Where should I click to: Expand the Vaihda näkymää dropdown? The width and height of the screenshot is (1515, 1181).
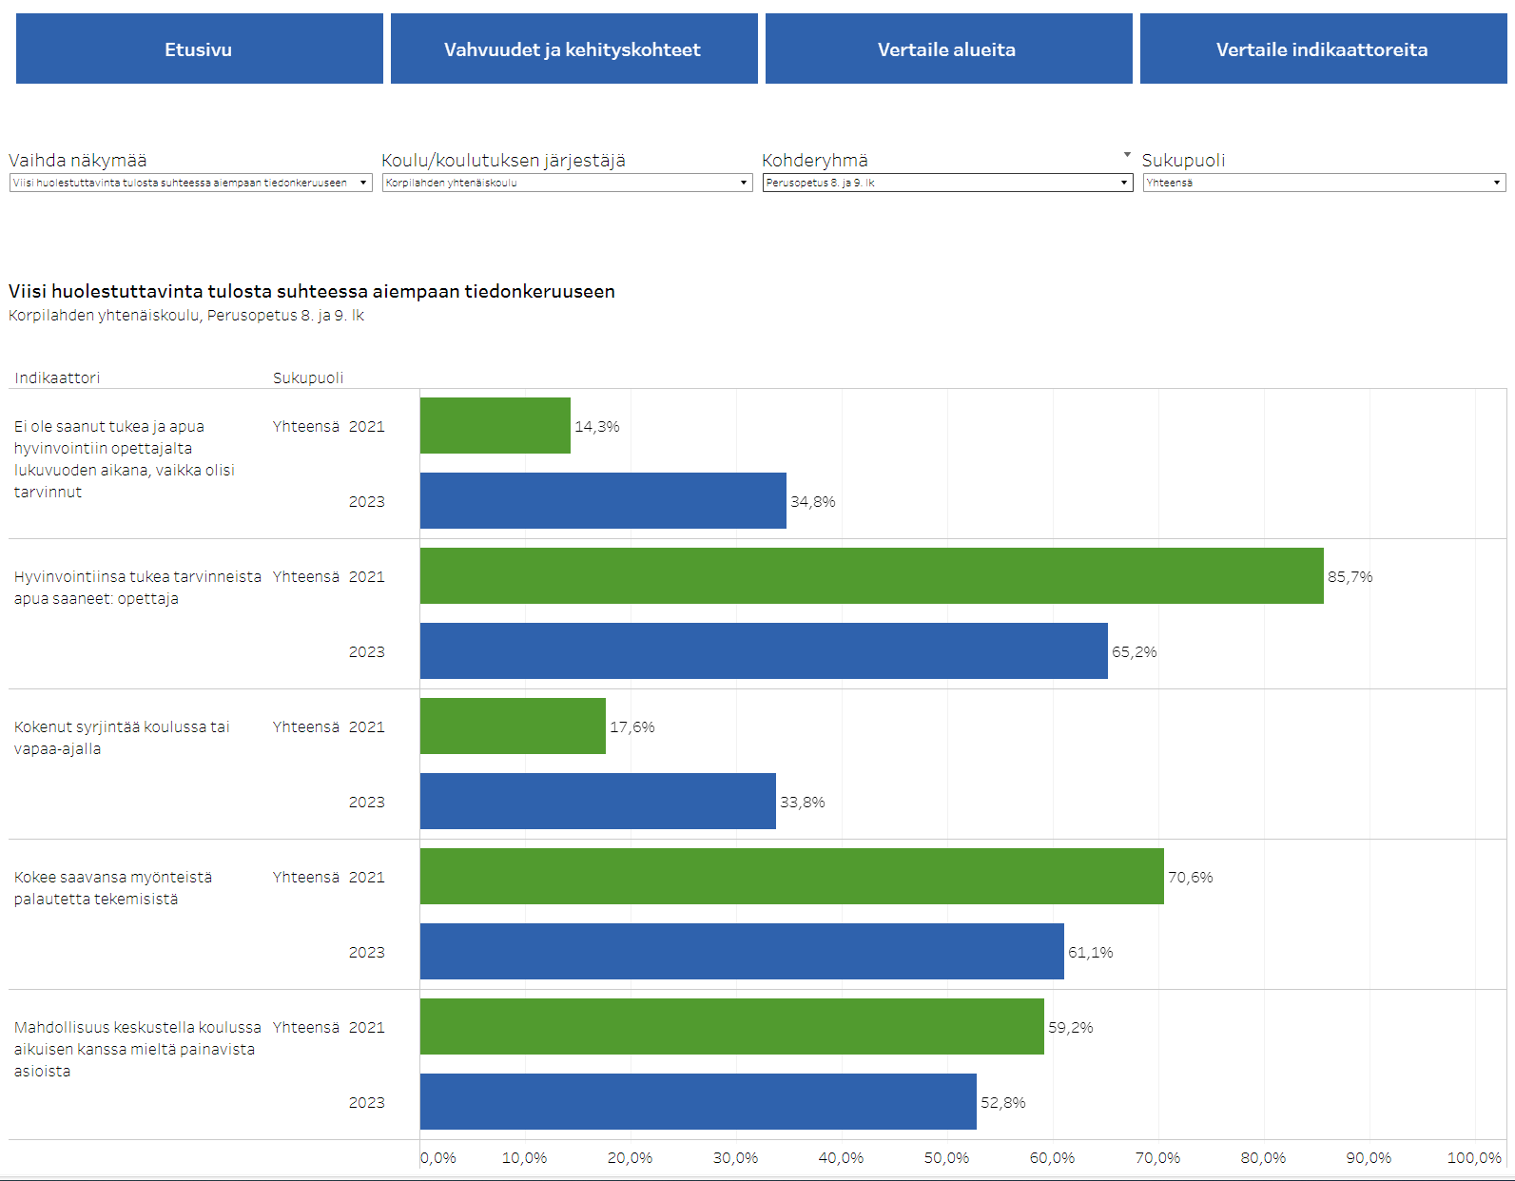pos(190,183)
